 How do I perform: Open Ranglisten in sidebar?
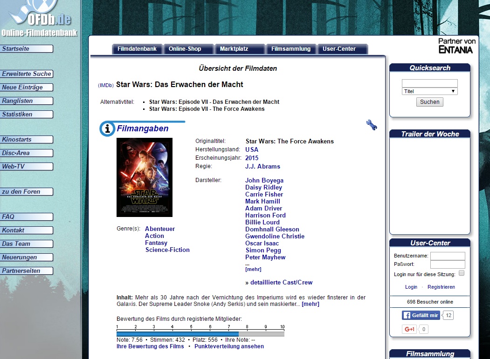pos(27,101)
